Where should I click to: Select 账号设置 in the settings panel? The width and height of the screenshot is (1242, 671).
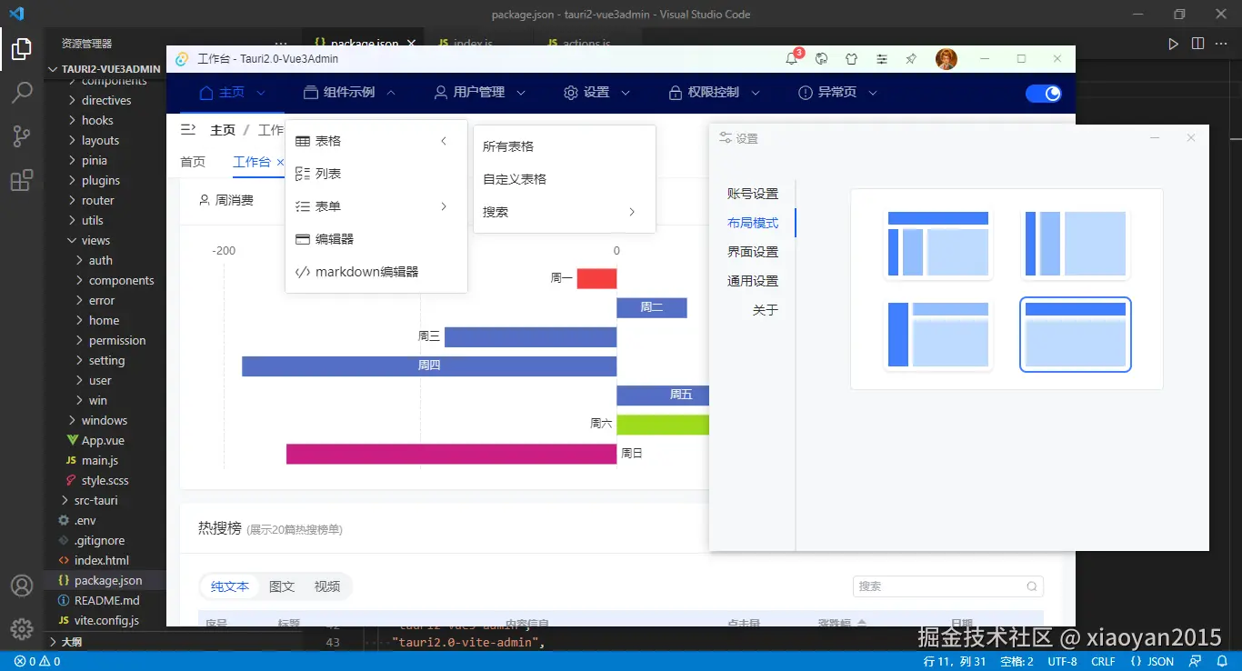pyautogui.click(x=753, y=193)
